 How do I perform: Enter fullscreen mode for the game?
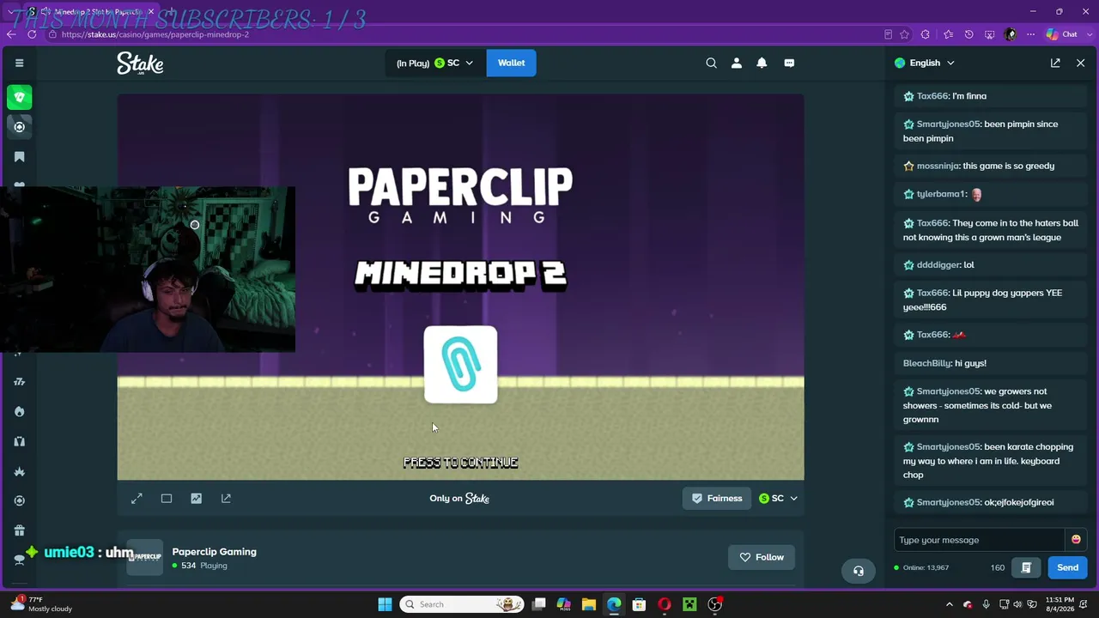tap(137, 499)
